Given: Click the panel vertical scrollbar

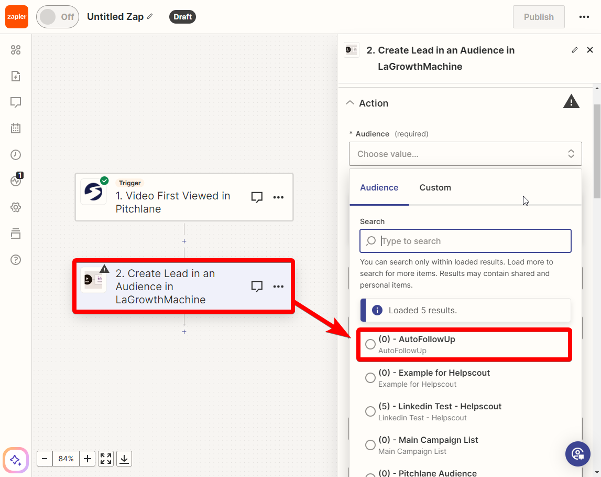Looking at the screenshot, I should click(x=597, y=151).
